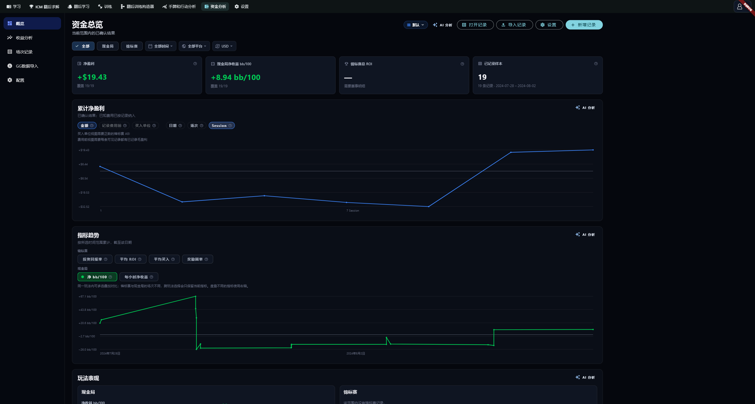Image resolution: width=755 pixels, height=404 pixels.
Task: Click the 打开记录 button
Action: [475, 25]
